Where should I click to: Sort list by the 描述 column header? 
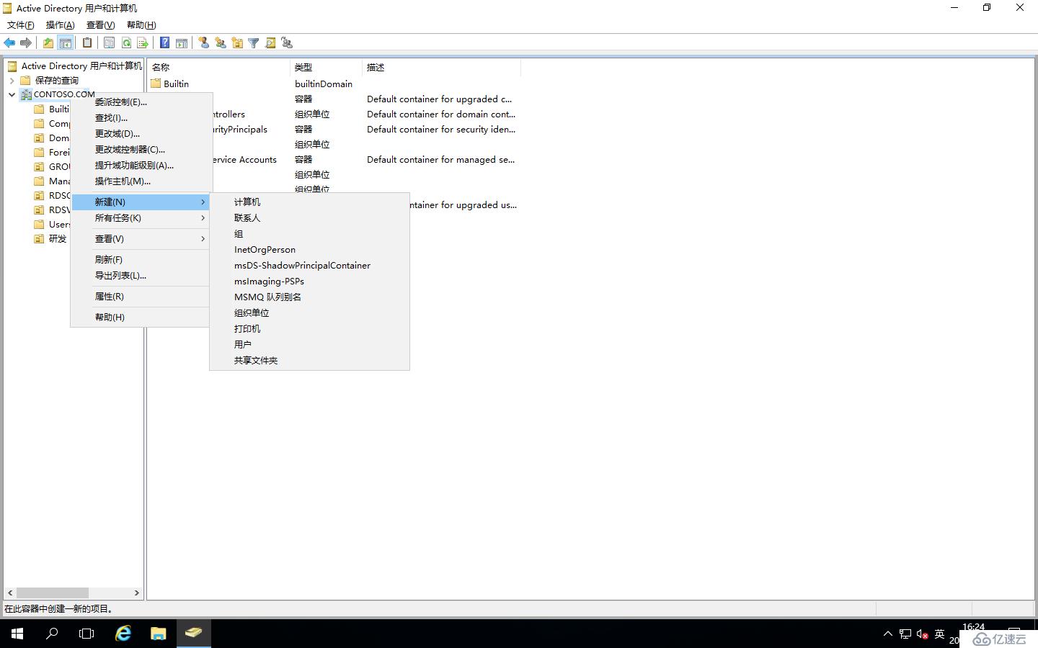click(441, 68)
